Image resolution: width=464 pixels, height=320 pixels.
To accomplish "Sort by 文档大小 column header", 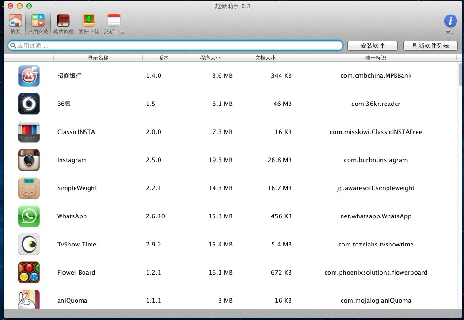I will (x=265, y=58).
